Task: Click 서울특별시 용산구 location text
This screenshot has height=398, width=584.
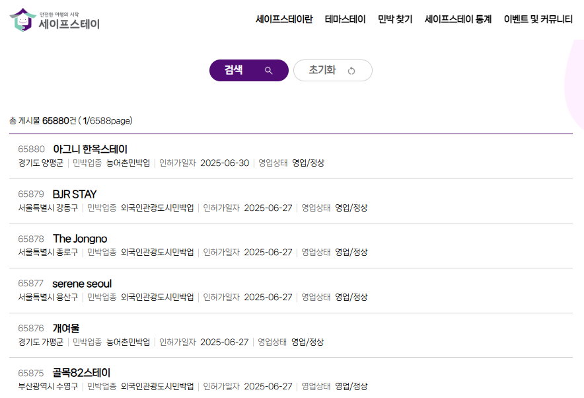Action: [x=48, y=298]
